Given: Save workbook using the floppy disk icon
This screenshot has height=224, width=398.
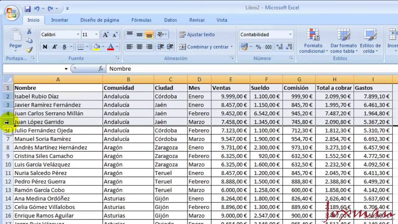Looking at the screenshot, I should click(28, 9).
